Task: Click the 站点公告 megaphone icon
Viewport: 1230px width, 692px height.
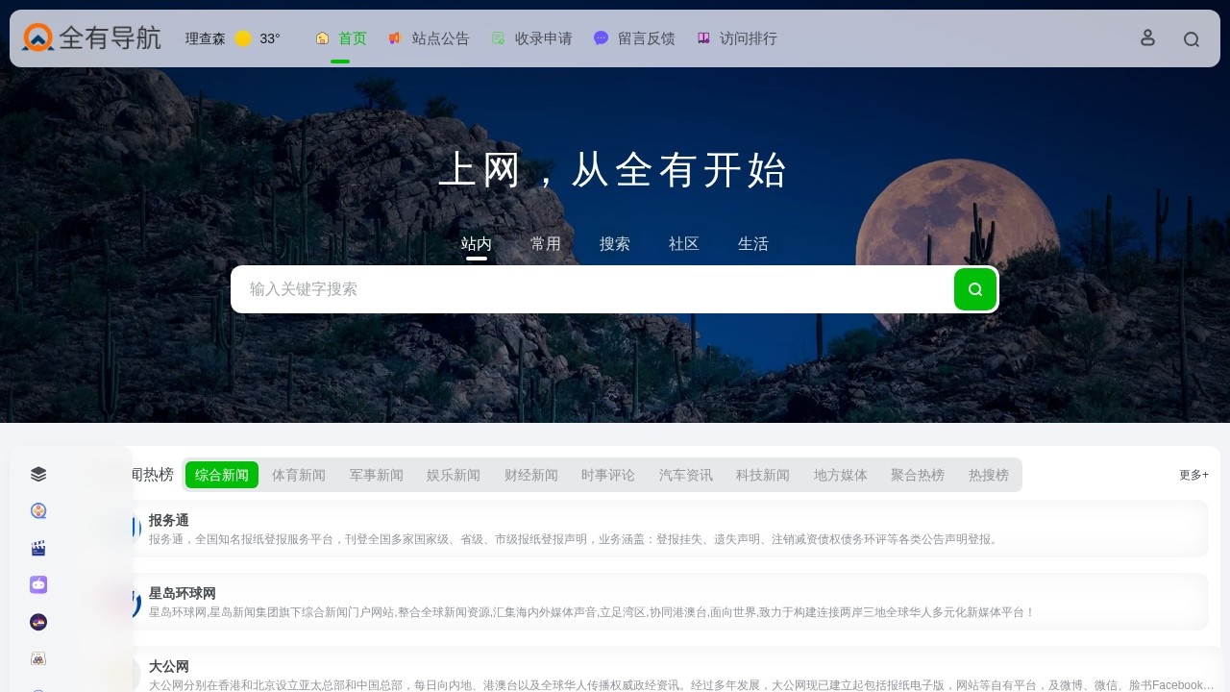Action: (394, 38)
